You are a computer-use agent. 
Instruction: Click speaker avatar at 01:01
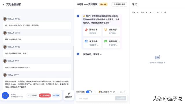[x=5, y=61]
